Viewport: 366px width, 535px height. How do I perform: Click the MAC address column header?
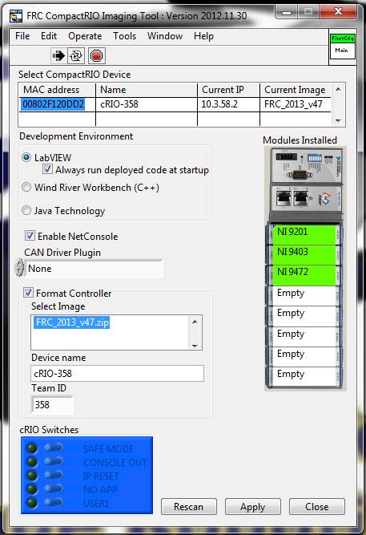(x=57, y=90)
